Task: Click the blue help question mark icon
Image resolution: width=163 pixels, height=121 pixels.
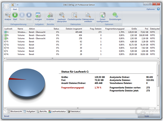Action: tap(158, 9)
